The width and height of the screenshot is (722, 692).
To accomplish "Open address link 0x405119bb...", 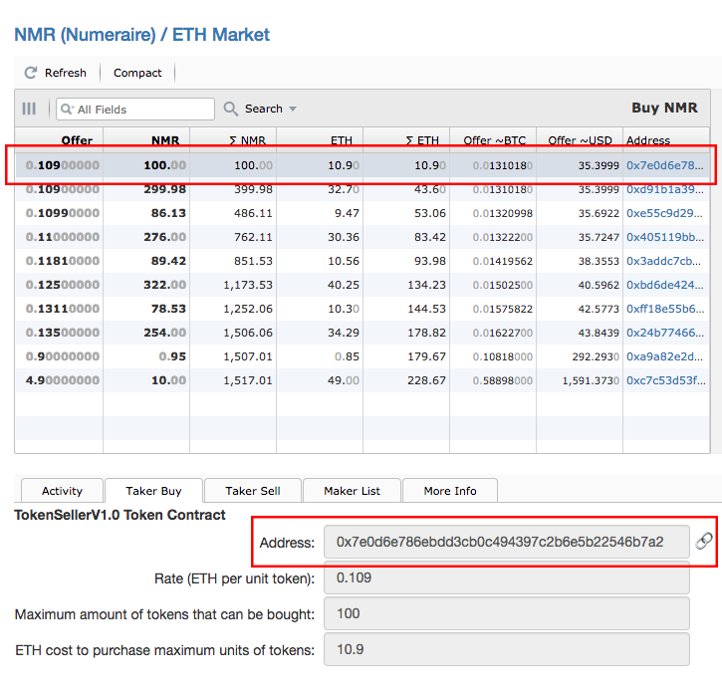I will [665, 237].
